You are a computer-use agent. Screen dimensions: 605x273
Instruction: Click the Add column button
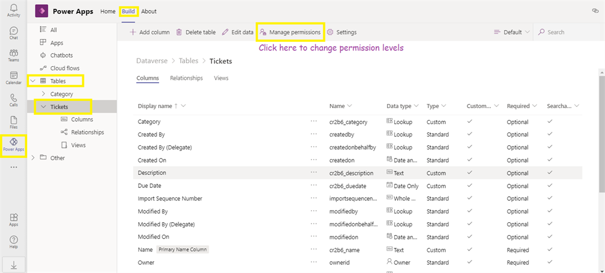149,32
